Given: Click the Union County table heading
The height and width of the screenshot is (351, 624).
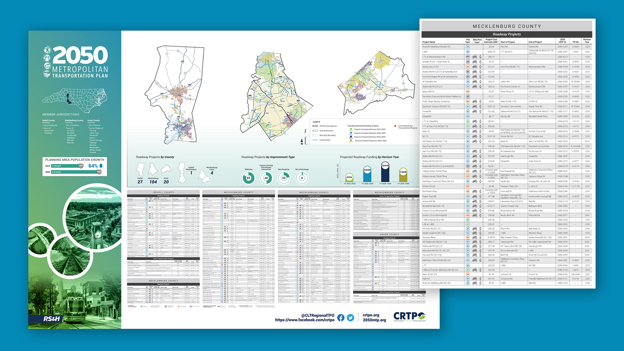Looking at the screenshot, I should tap(389, 234).
